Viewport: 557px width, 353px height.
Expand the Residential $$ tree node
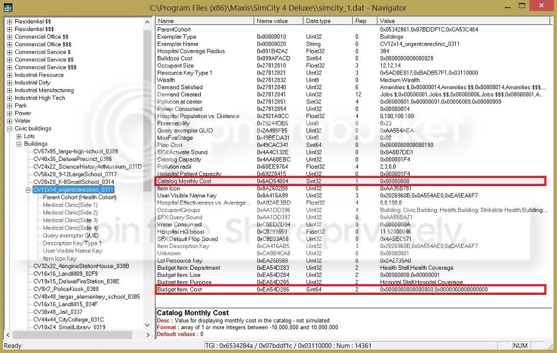point(10,22)
